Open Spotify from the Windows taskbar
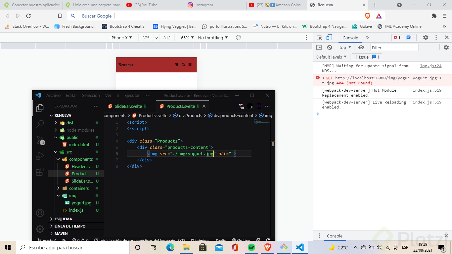This screenshot has height=254, width=452. [251, 247]
